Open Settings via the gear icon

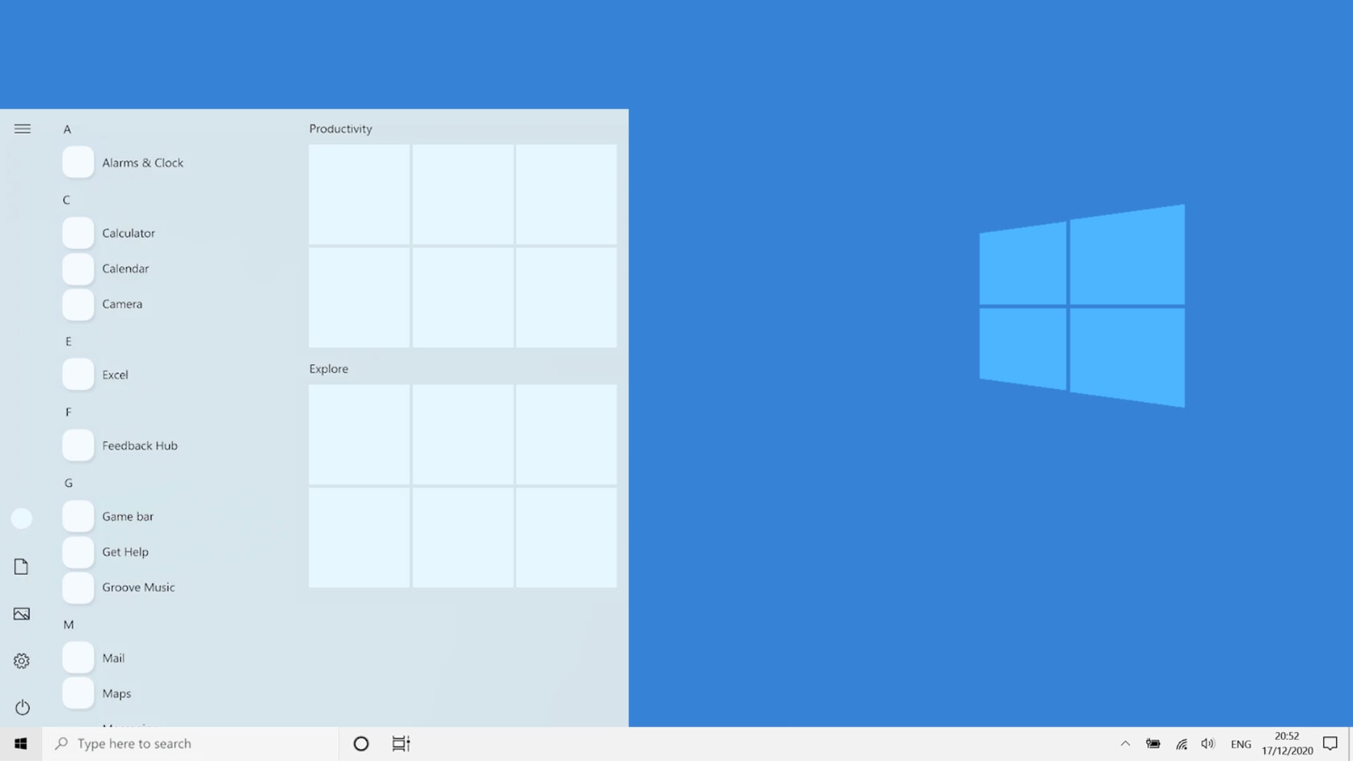pyautogui.click(x=22, y=660)
